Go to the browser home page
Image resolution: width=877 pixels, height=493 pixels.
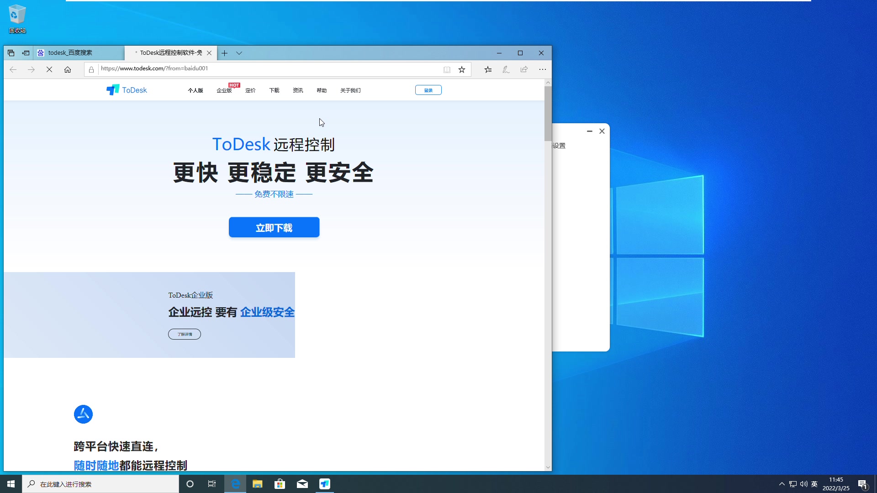[68, 69]
